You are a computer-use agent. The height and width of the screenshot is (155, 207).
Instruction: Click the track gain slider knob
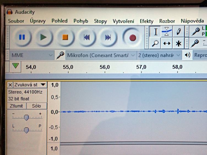point(26,117)
